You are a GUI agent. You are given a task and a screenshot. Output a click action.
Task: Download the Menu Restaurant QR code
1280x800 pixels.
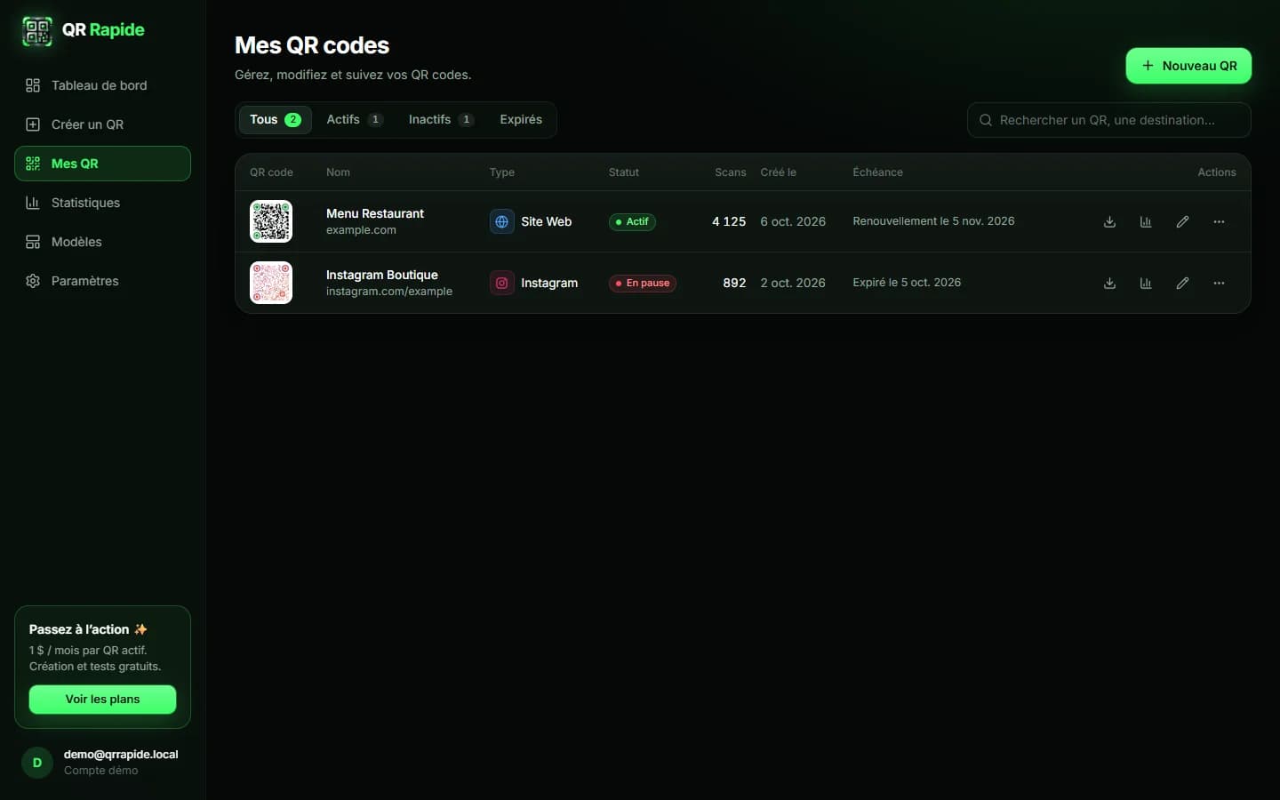click(1109, 221)
